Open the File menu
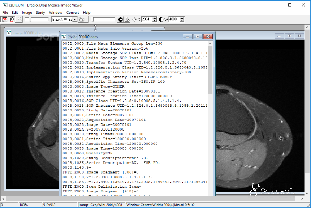 tap(5, 13)
